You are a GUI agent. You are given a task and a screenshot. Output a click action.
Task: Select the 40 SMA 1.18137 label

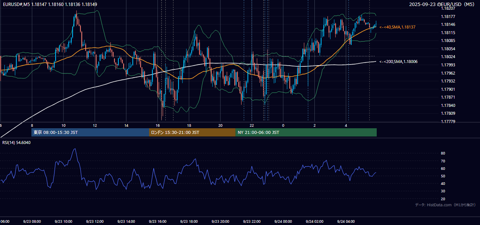tap(397, 27)
